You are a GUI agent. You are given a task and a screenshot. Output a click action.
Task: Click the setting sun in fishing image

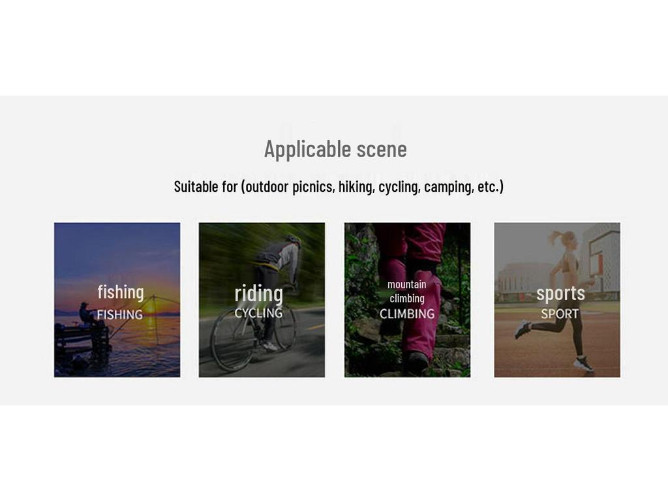[x=151, y=308]
